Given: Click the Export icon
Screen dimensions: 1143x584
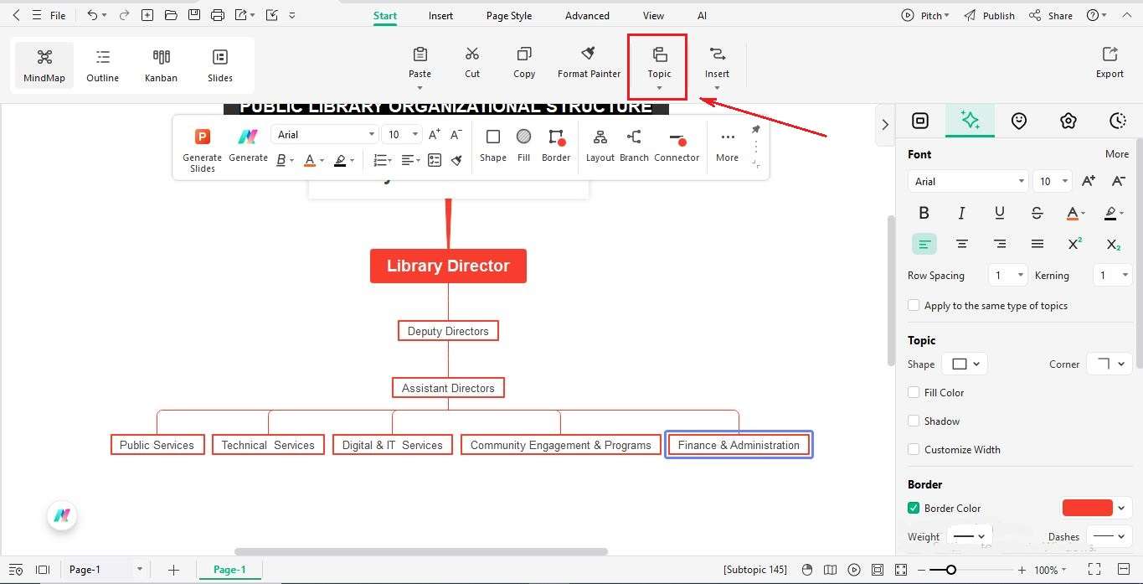Looking at the screenshot, I should [1110, 54].
